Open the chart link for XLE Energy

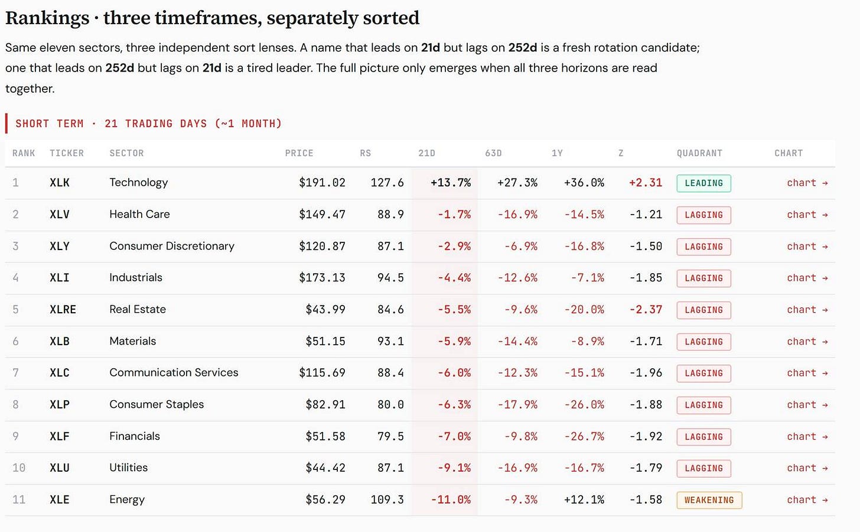coord(807,500)
